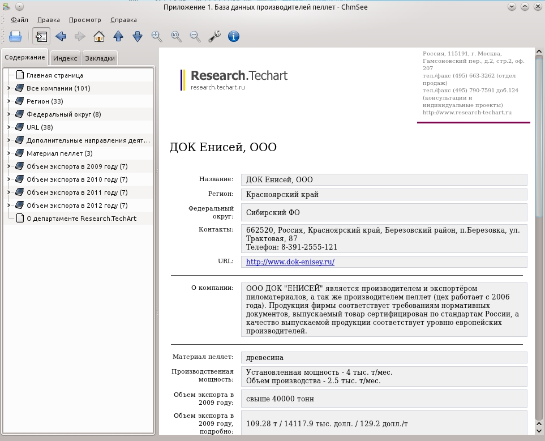Expand Дополнительные направления деят... node
Screen dimensions: 545x441
tap(8, 140)
